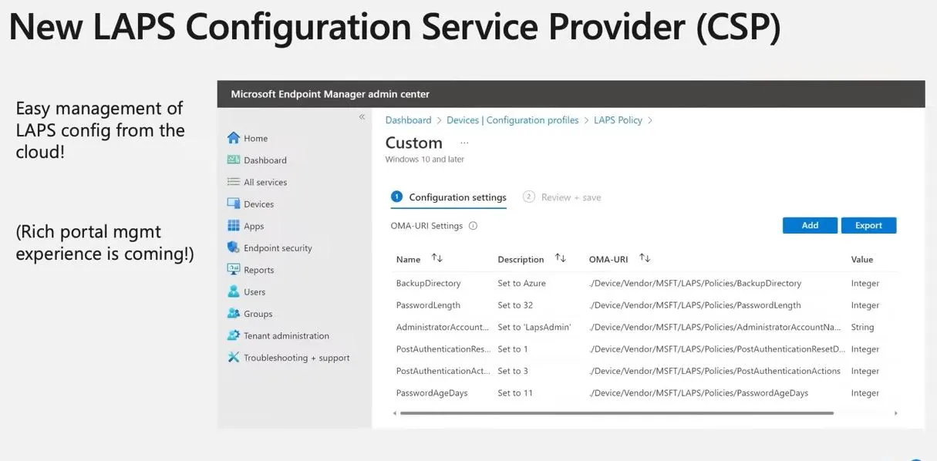Viewport: 937px width, 461px height.
Task: Click the All services list icon
Action: tap(234, 182)
